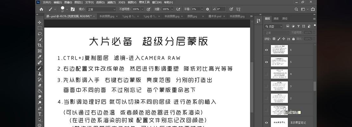Select the History Brush tool
The height and width of the screenshot is (127, 352).
pyautogui.click(x=40, y=80)
